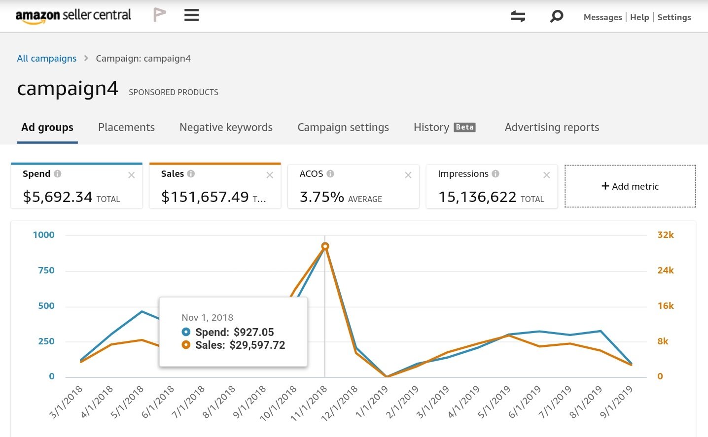Click the flag icon in header
The width and height of the screenshot is (708, 437).
tap(159, 15)
